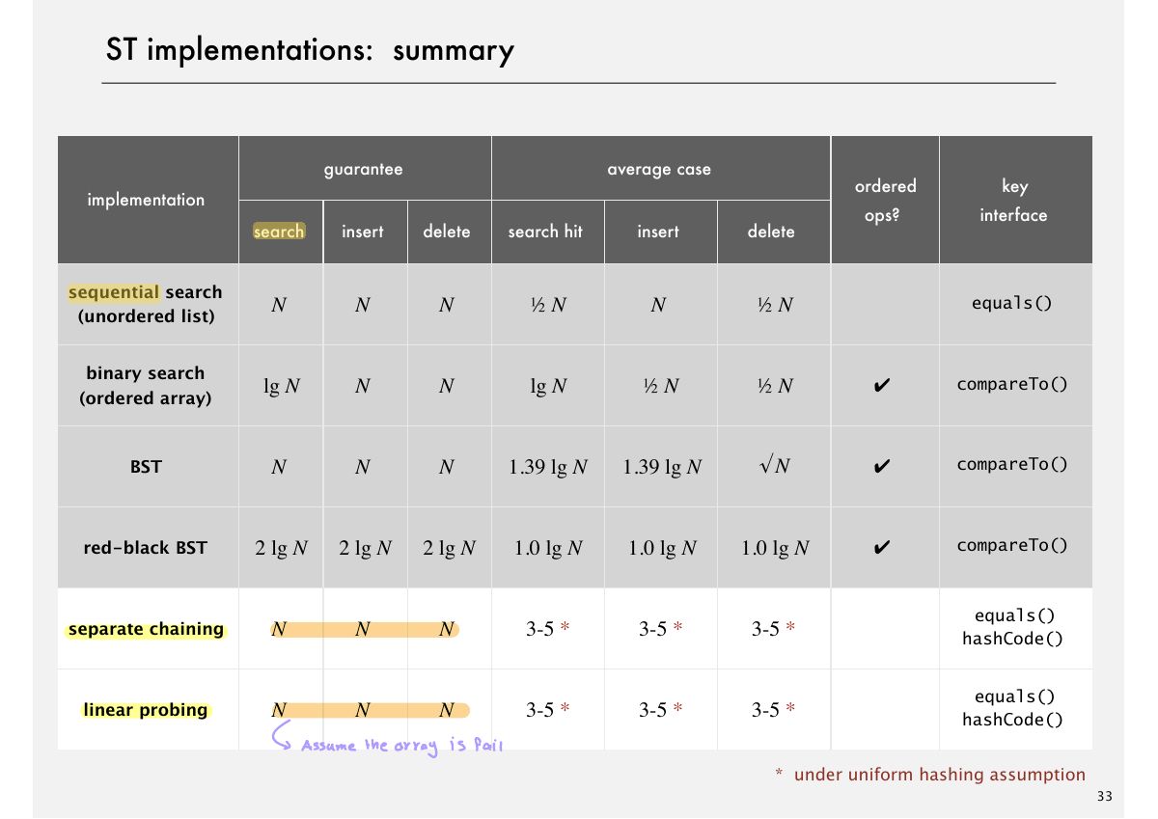This screenshot has height=819, width=1158.
Task: Select the "ordered ops?" column header
Action: 885,200
